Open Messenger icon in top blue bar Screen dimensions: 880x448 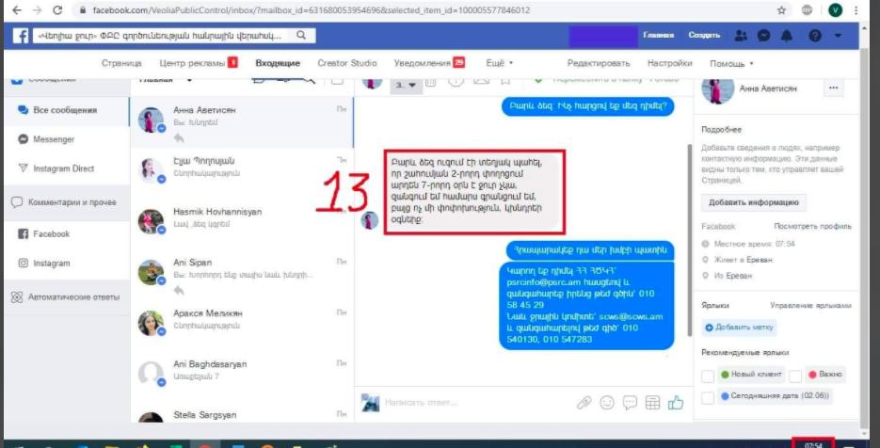(x=764, y=36)
